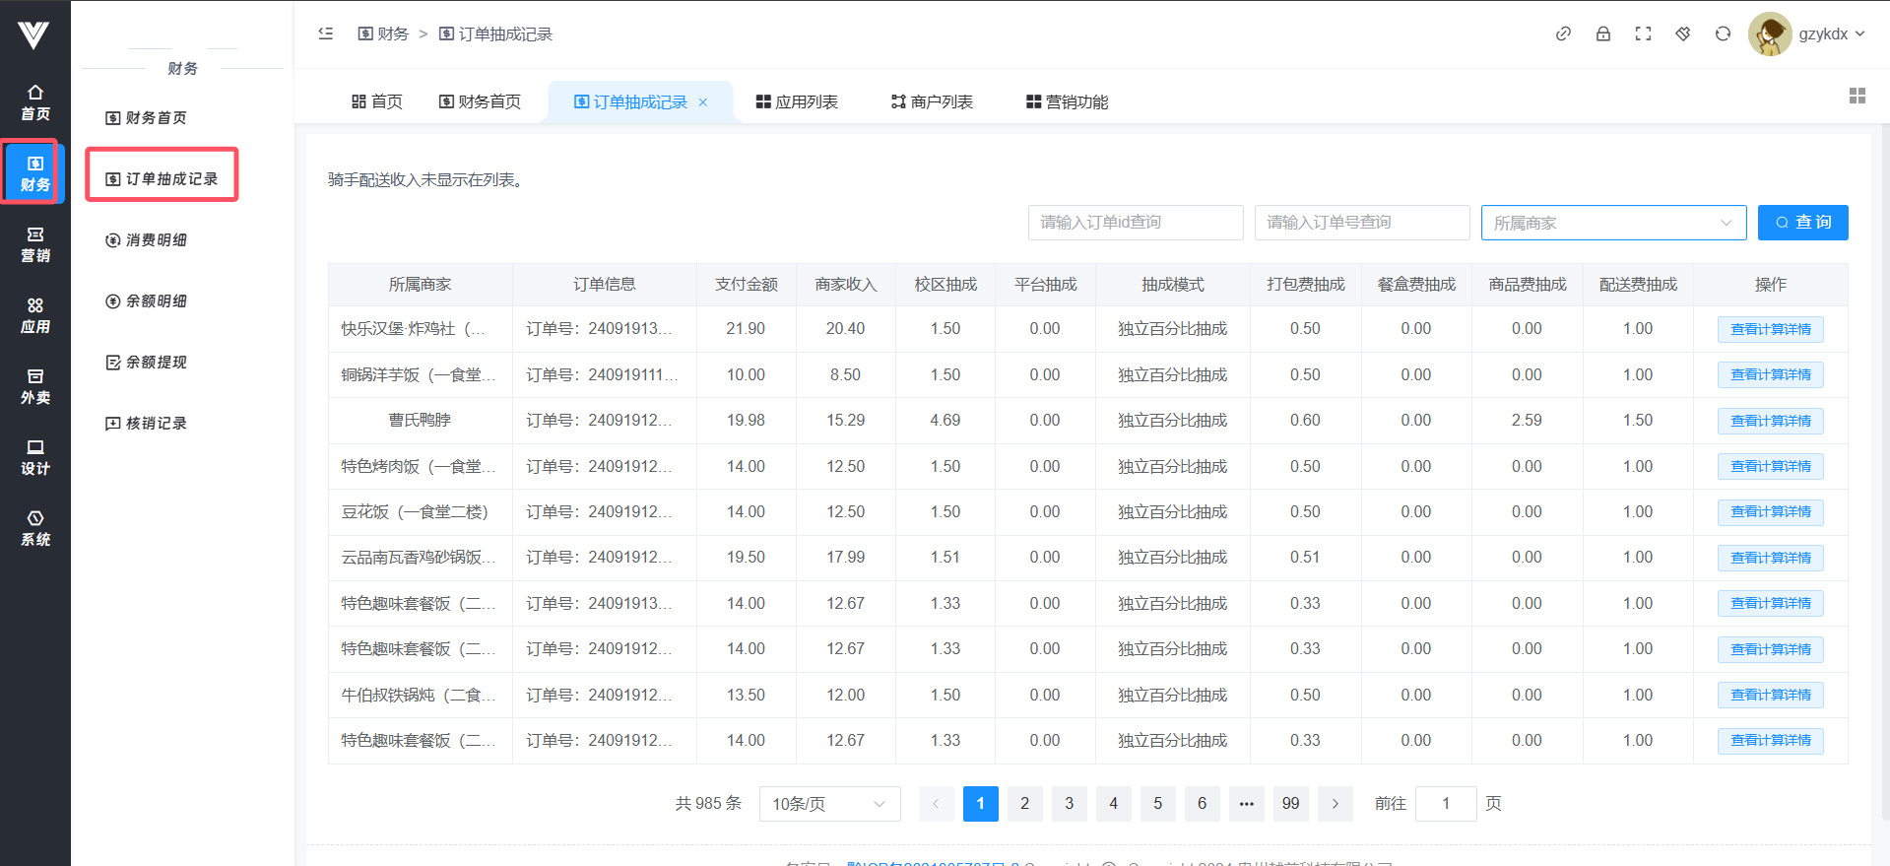View calculation details for 曹氏鸭脖 order
Viewport: 1890px width, 866px height.
pos(1770,421)
